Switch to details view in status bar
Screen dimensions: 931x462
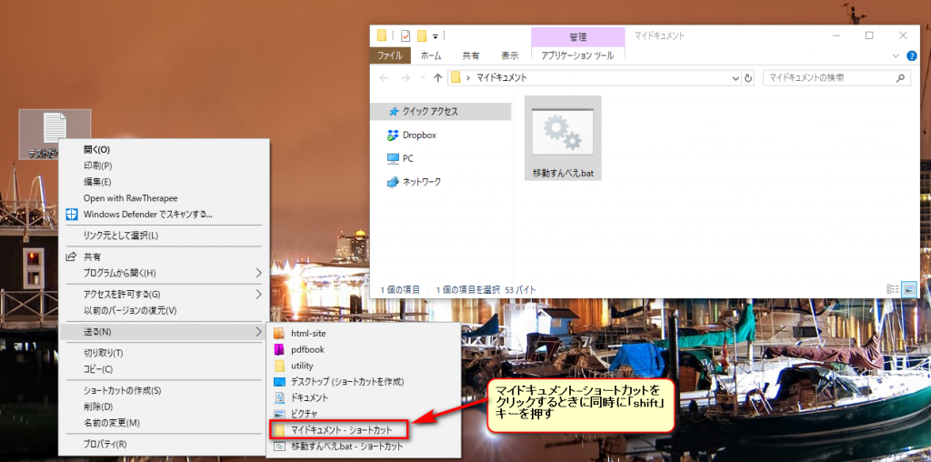click(x=892, y=288)
